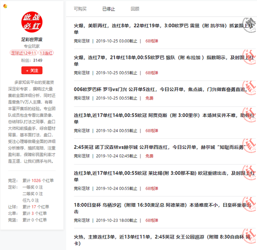This screenshot has height=250, width=257.
Task: Click the orange logo icon in the top-left corner
Action: pos(5,6)
